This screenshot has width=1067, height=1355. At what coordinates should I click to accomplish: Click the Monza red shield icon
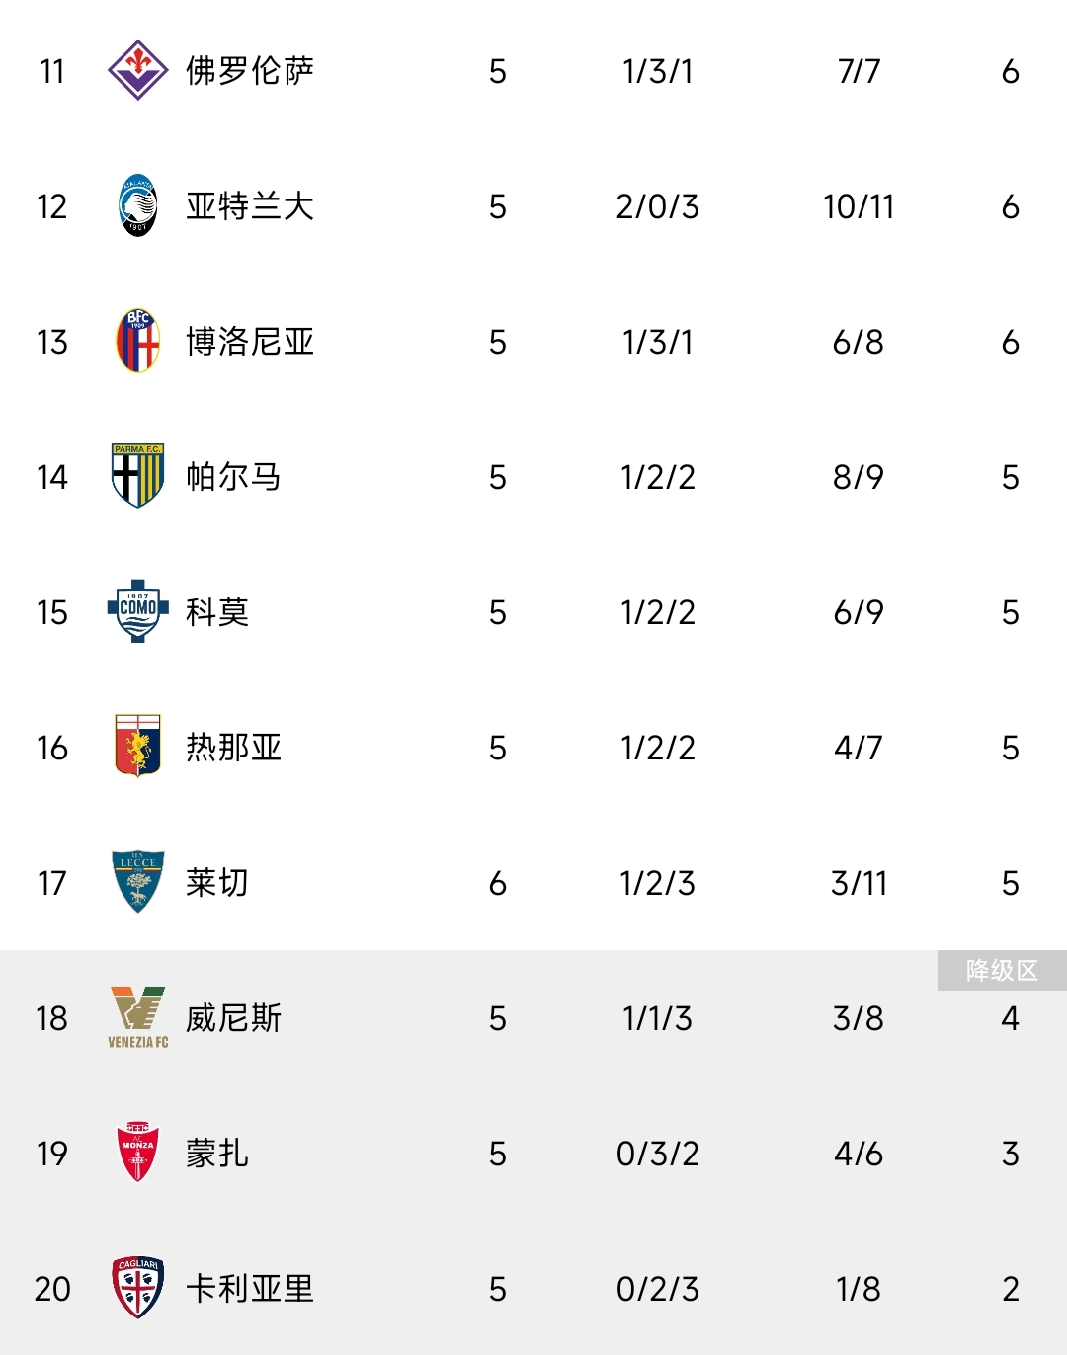pyautogui.click(x=137, y=1153)
